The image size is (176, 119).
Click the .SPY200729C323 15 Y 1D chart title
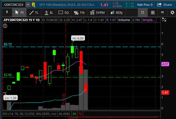tap(21, 20)
